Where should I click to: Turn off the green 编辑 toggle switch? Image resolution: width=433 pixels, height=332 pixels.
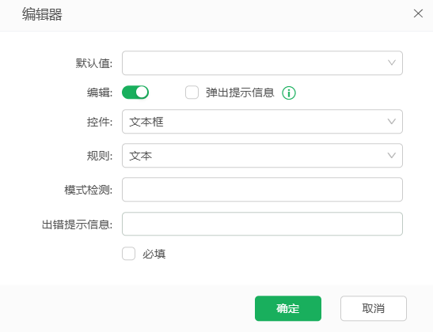pos(135,92)
